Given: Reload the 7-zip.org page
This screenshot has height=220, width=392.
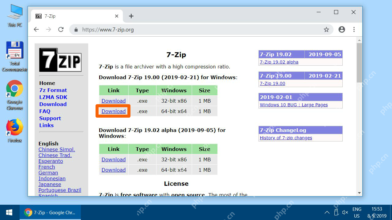Looking at the screenshot, I should (61, 30).
